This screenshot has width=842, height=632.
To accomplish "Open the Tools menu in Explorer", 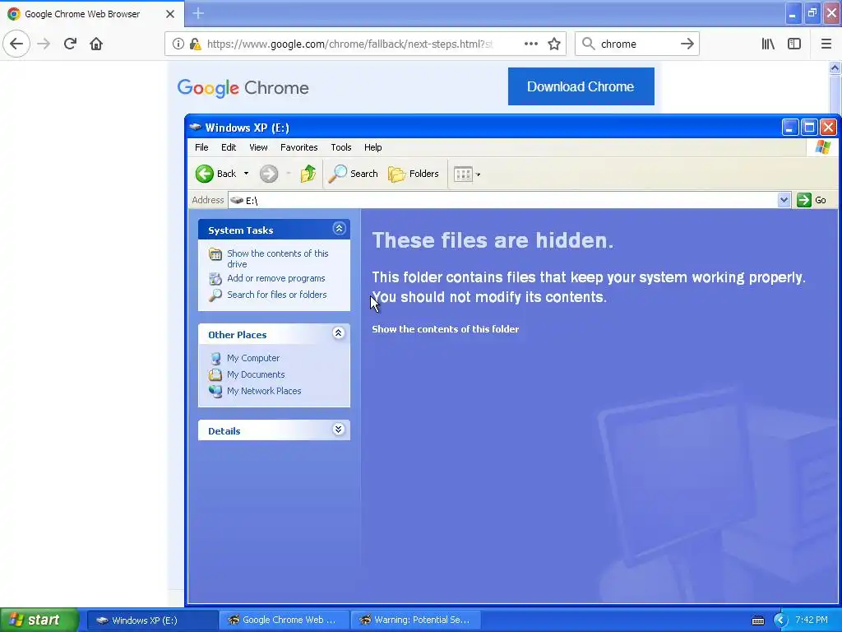I will [x=341, y=147].
